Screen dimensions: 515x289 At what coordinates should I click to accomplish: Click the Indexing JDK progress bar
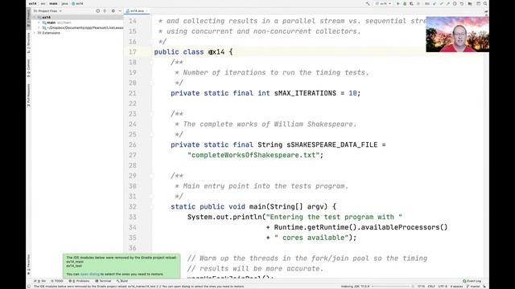390,287
